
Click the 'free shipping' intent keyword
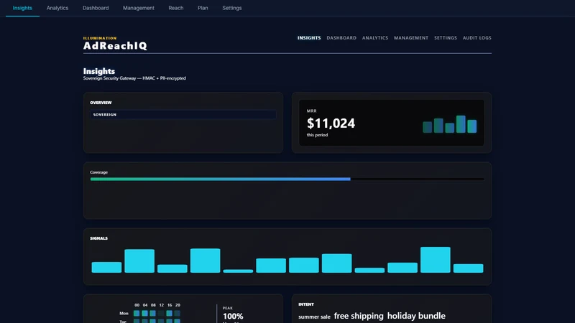358,316
